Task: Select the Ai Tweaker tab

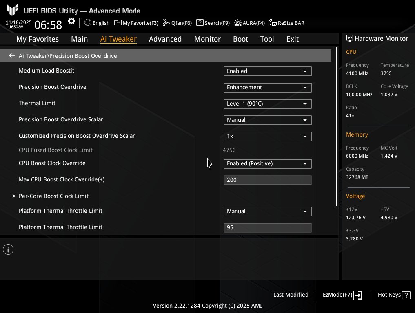Action: [118, 39]
